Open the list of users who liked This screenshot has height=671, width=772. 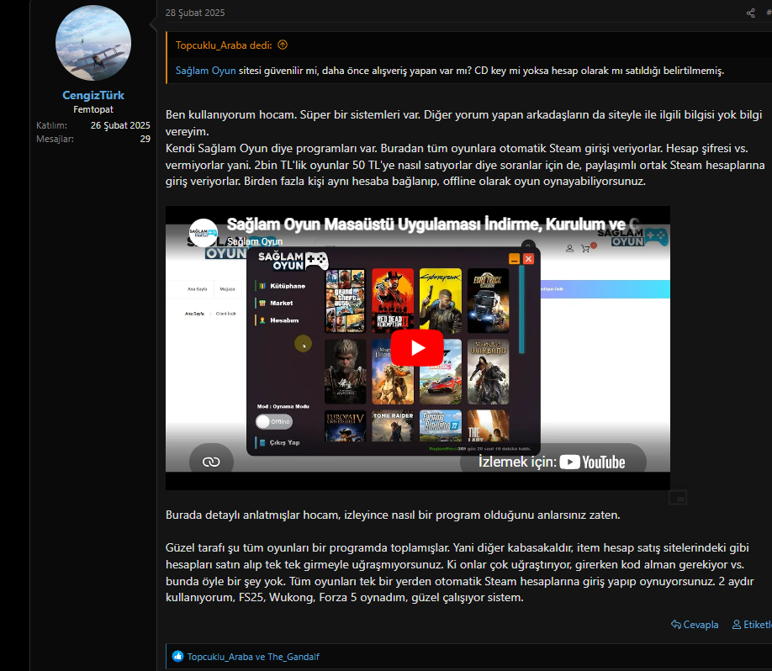click(253, 657)
